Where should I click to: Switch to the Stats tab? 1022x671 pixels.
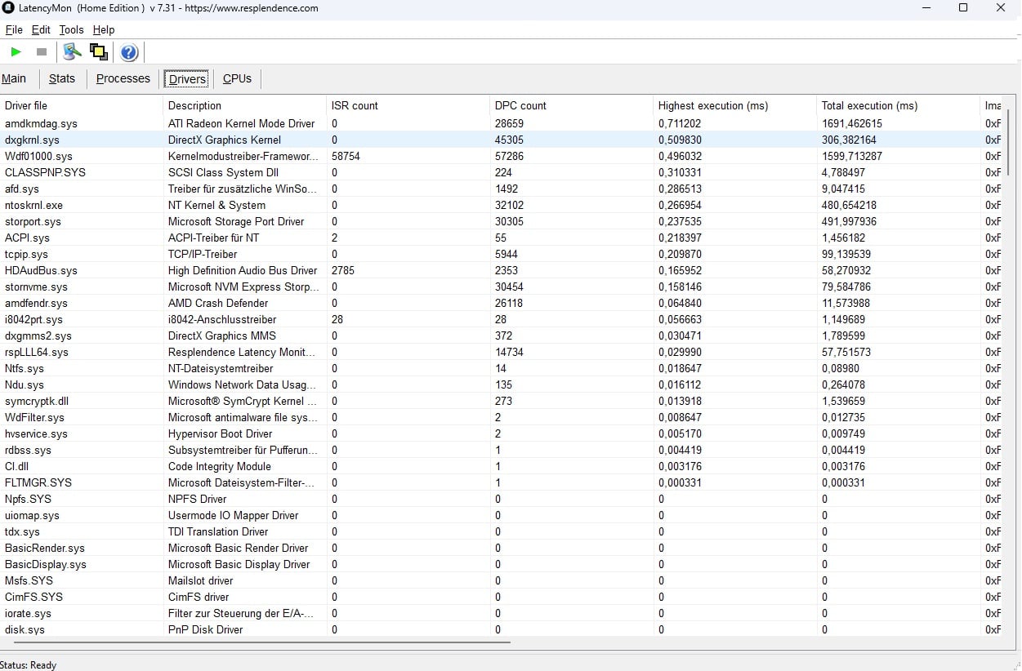click(62, 78)
